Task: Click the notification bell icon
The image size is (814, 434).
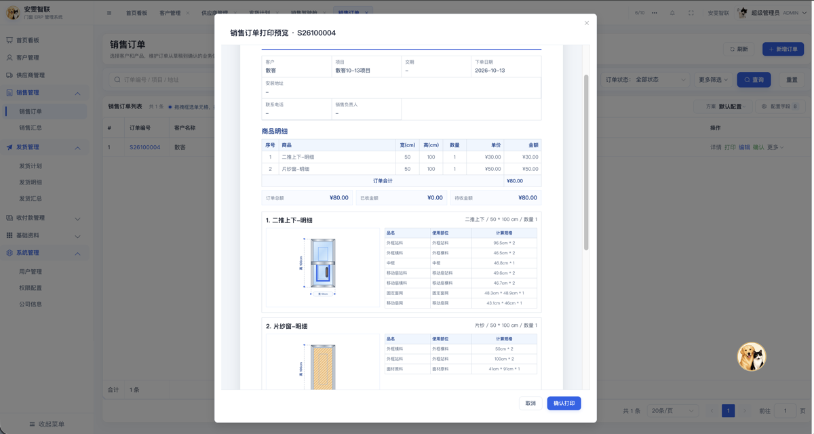Action: click(672, 13)
